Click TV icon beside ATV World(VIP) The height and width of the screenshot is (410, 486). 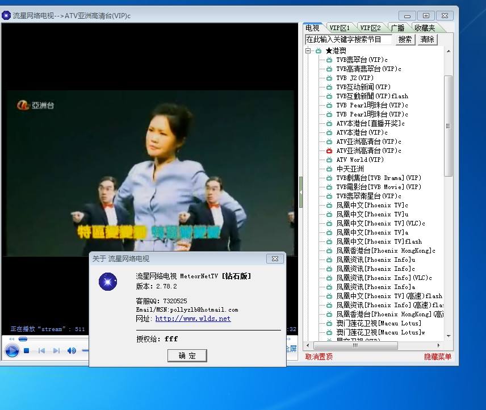tap(329, 160)
